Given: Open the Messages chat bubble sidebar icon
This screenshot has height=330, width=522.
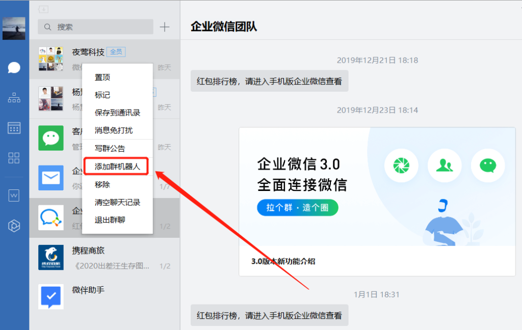Looking at the screenshot, I should pyautogui.click(x=14, y=68).
